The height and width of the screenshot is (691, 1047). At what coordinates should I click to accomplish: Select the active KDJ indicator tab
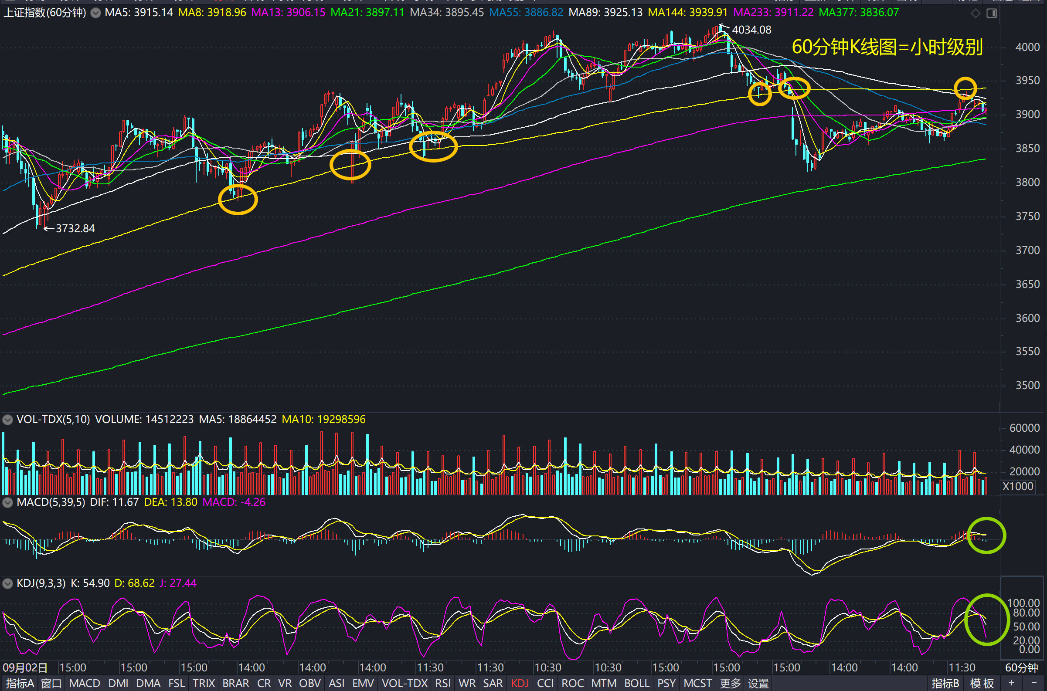point(520,684)
